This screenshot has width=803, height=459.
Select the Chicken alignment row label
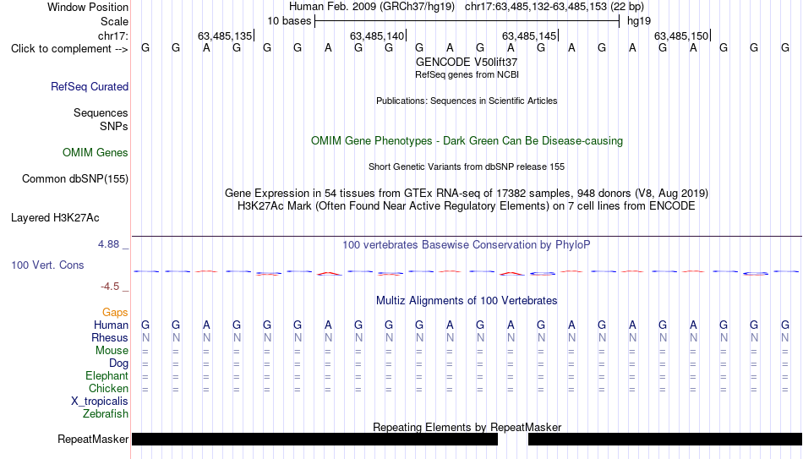pyautogui.click(x=108, y=388)
